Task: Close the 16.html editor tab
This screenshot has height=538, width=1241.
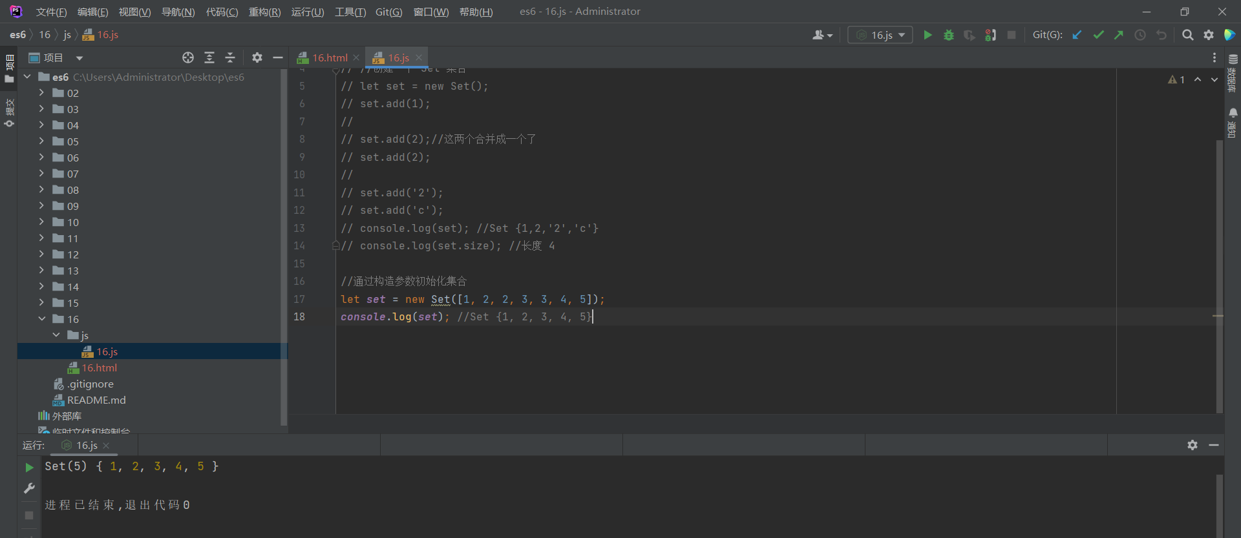Action: (356, 57)
